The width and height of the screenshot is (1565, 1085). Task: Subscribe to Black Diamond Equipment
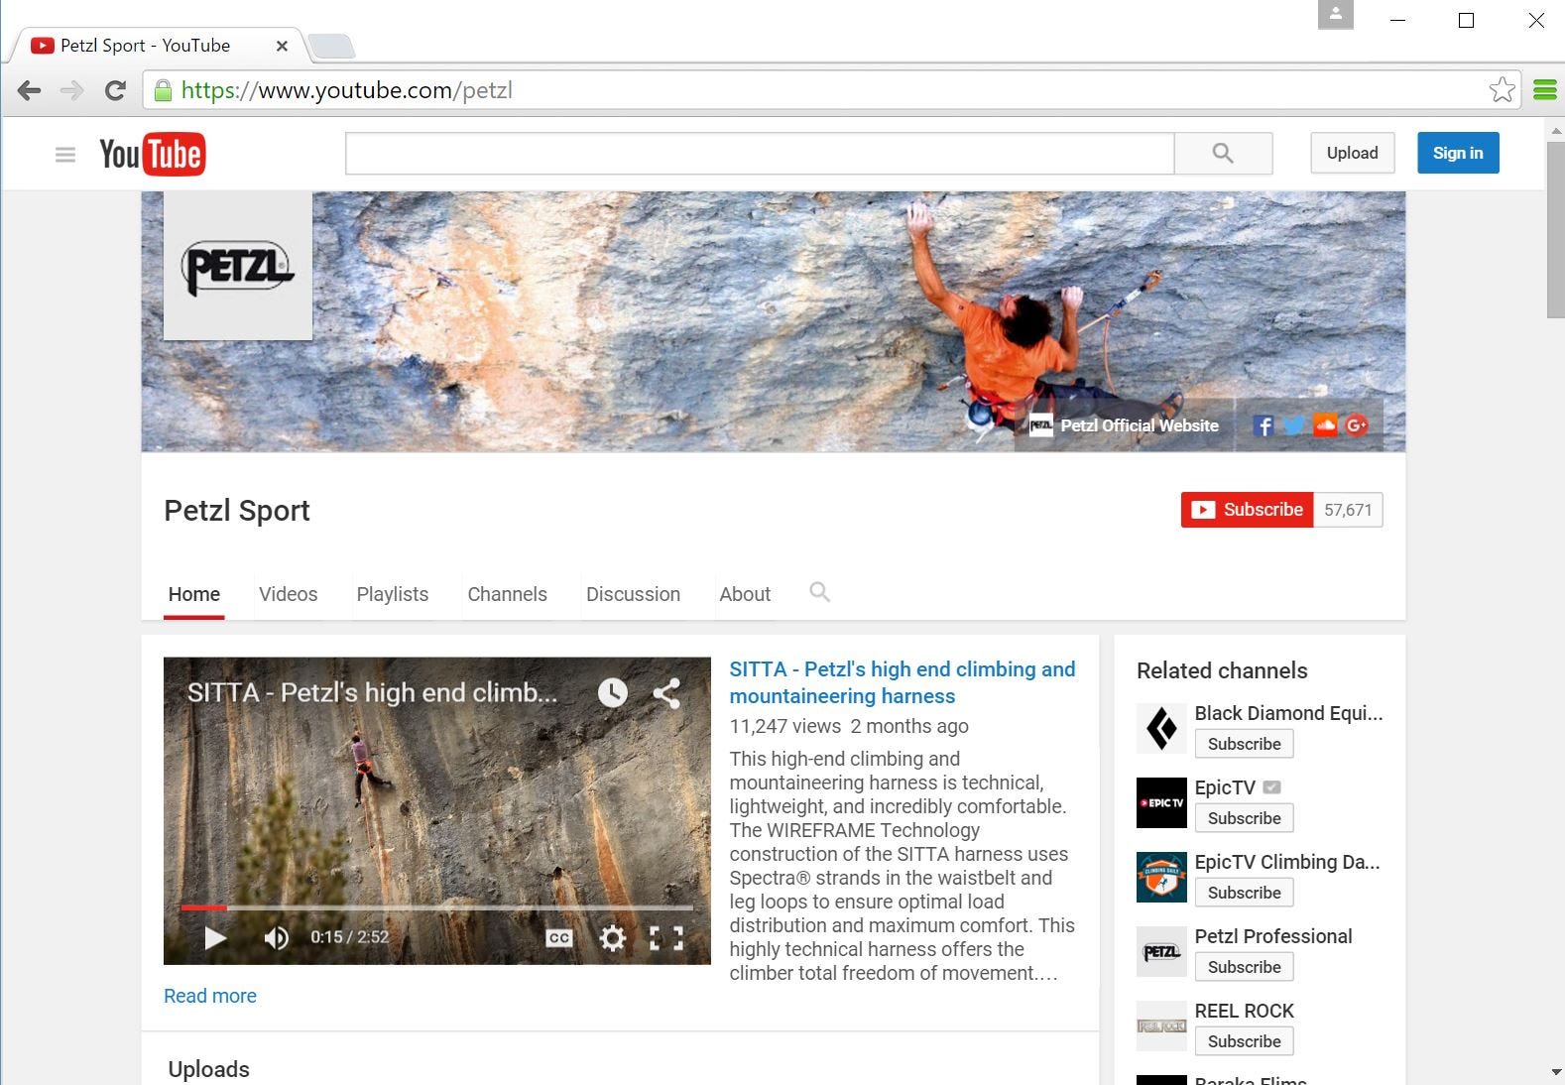[1244, 744]
